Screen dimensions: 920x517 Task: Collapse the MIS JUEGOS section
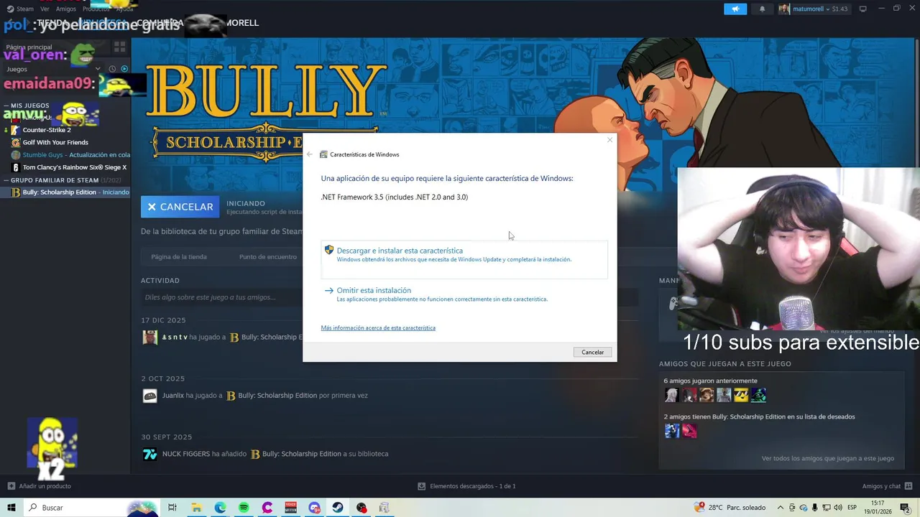7,106
